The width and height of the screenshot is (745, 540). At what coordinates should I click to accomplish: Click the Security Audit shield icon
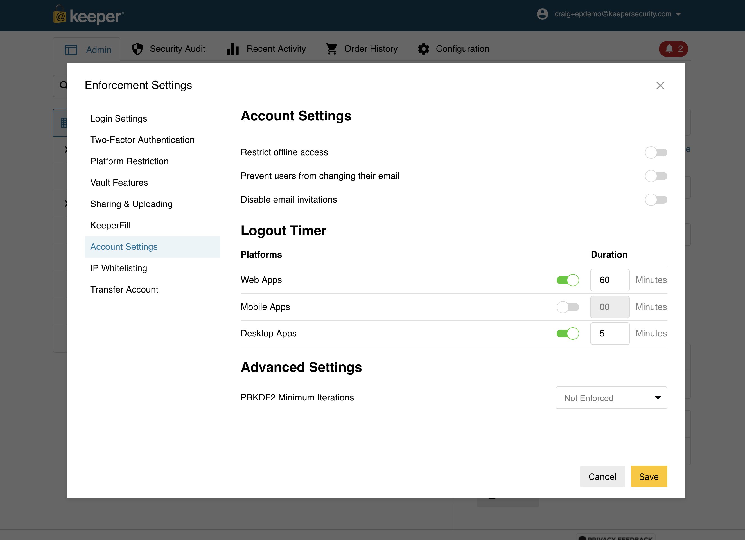pyautogui.click(x=137, y=49)
